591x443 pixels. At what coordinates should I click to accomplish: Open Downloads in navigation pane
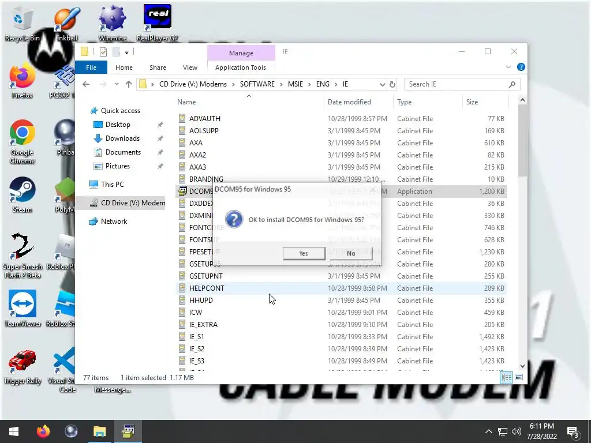coord(122,138)
